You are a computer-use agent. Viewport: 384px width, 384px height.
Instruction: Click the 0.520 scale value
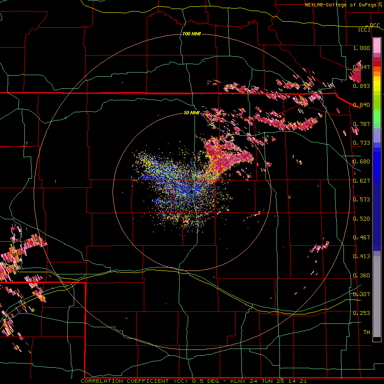coord(361,219)
